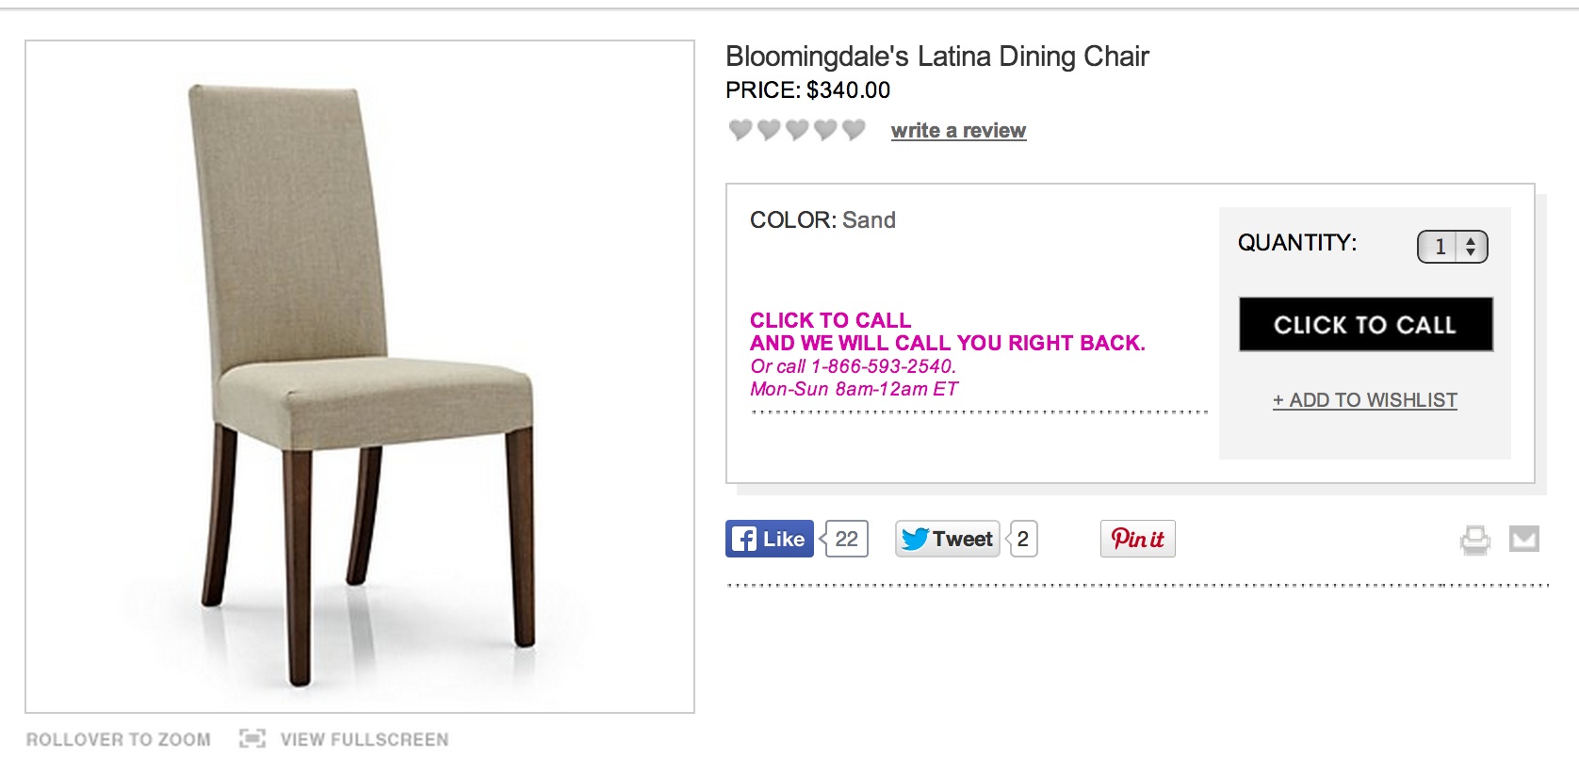Click the printer icon
The height and width of the screenshot is (759, 1579).
point(1474,540)
